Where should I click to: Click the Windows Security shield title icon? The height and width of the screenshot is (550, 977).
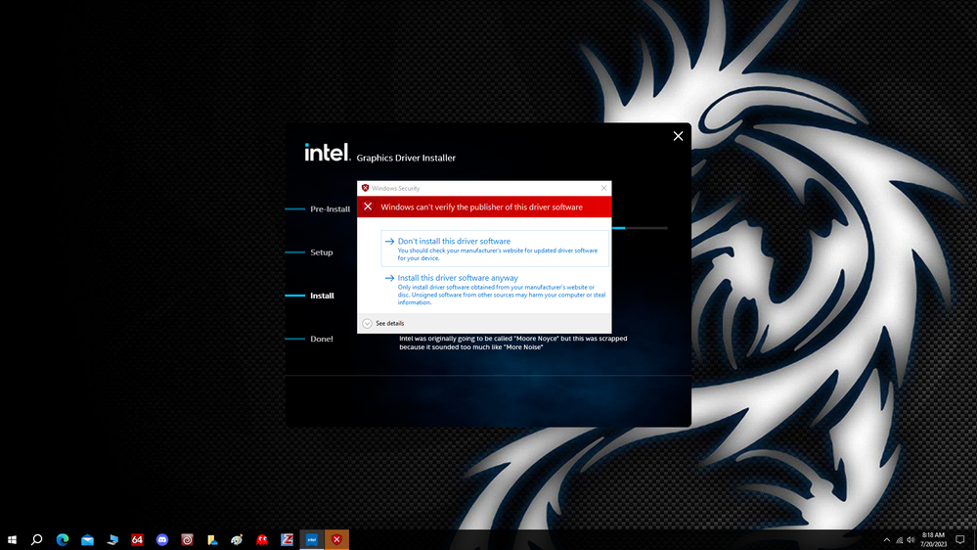click(x=365, y=188)
